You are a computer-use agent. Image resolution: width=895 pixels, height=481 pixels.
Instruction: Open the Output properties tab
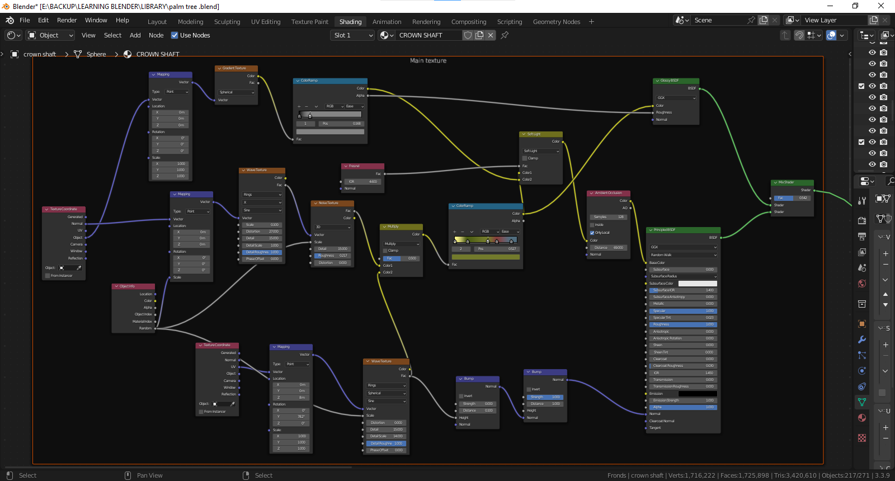pyautogui.click(x=862, y=236)
